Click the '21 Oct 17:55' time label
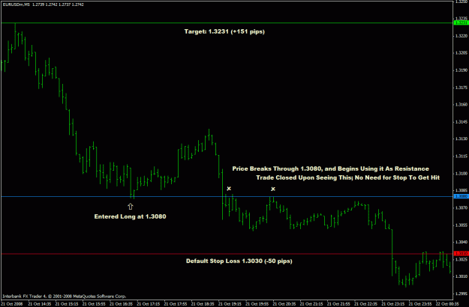This screenshot has width=469, height=307. pos(176,304)
